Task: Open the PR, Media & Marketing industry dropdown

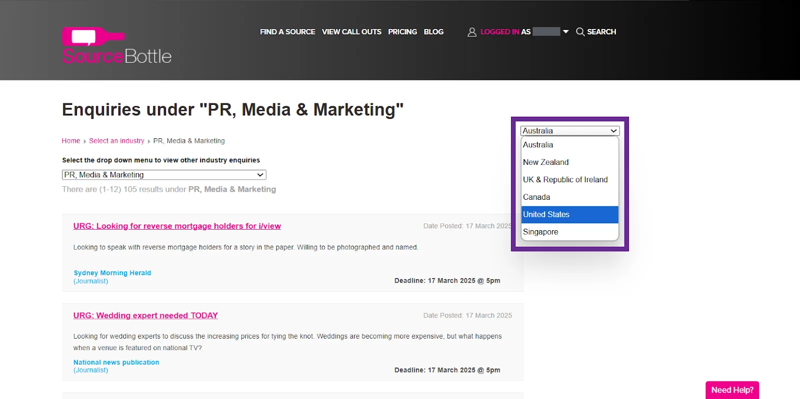Action: point(164,175)
